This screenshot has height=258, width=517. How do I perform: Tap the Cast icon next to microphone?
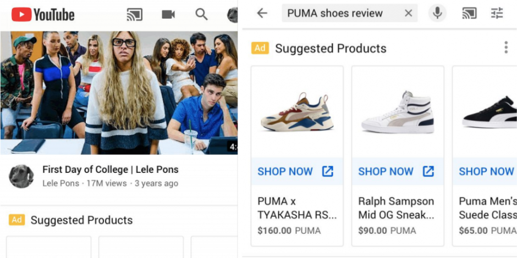click(469, 13)
